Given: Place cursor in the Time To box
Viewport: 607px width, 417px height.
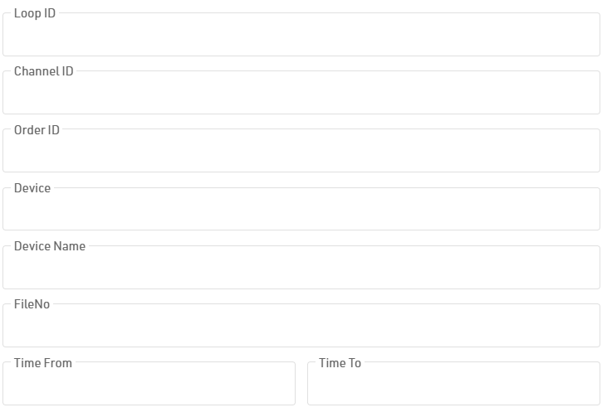Looking at the screenshot, I should (453, 385).
